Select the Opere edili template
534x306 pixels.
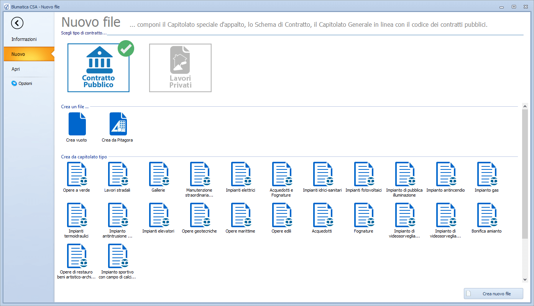click(281, 215)
